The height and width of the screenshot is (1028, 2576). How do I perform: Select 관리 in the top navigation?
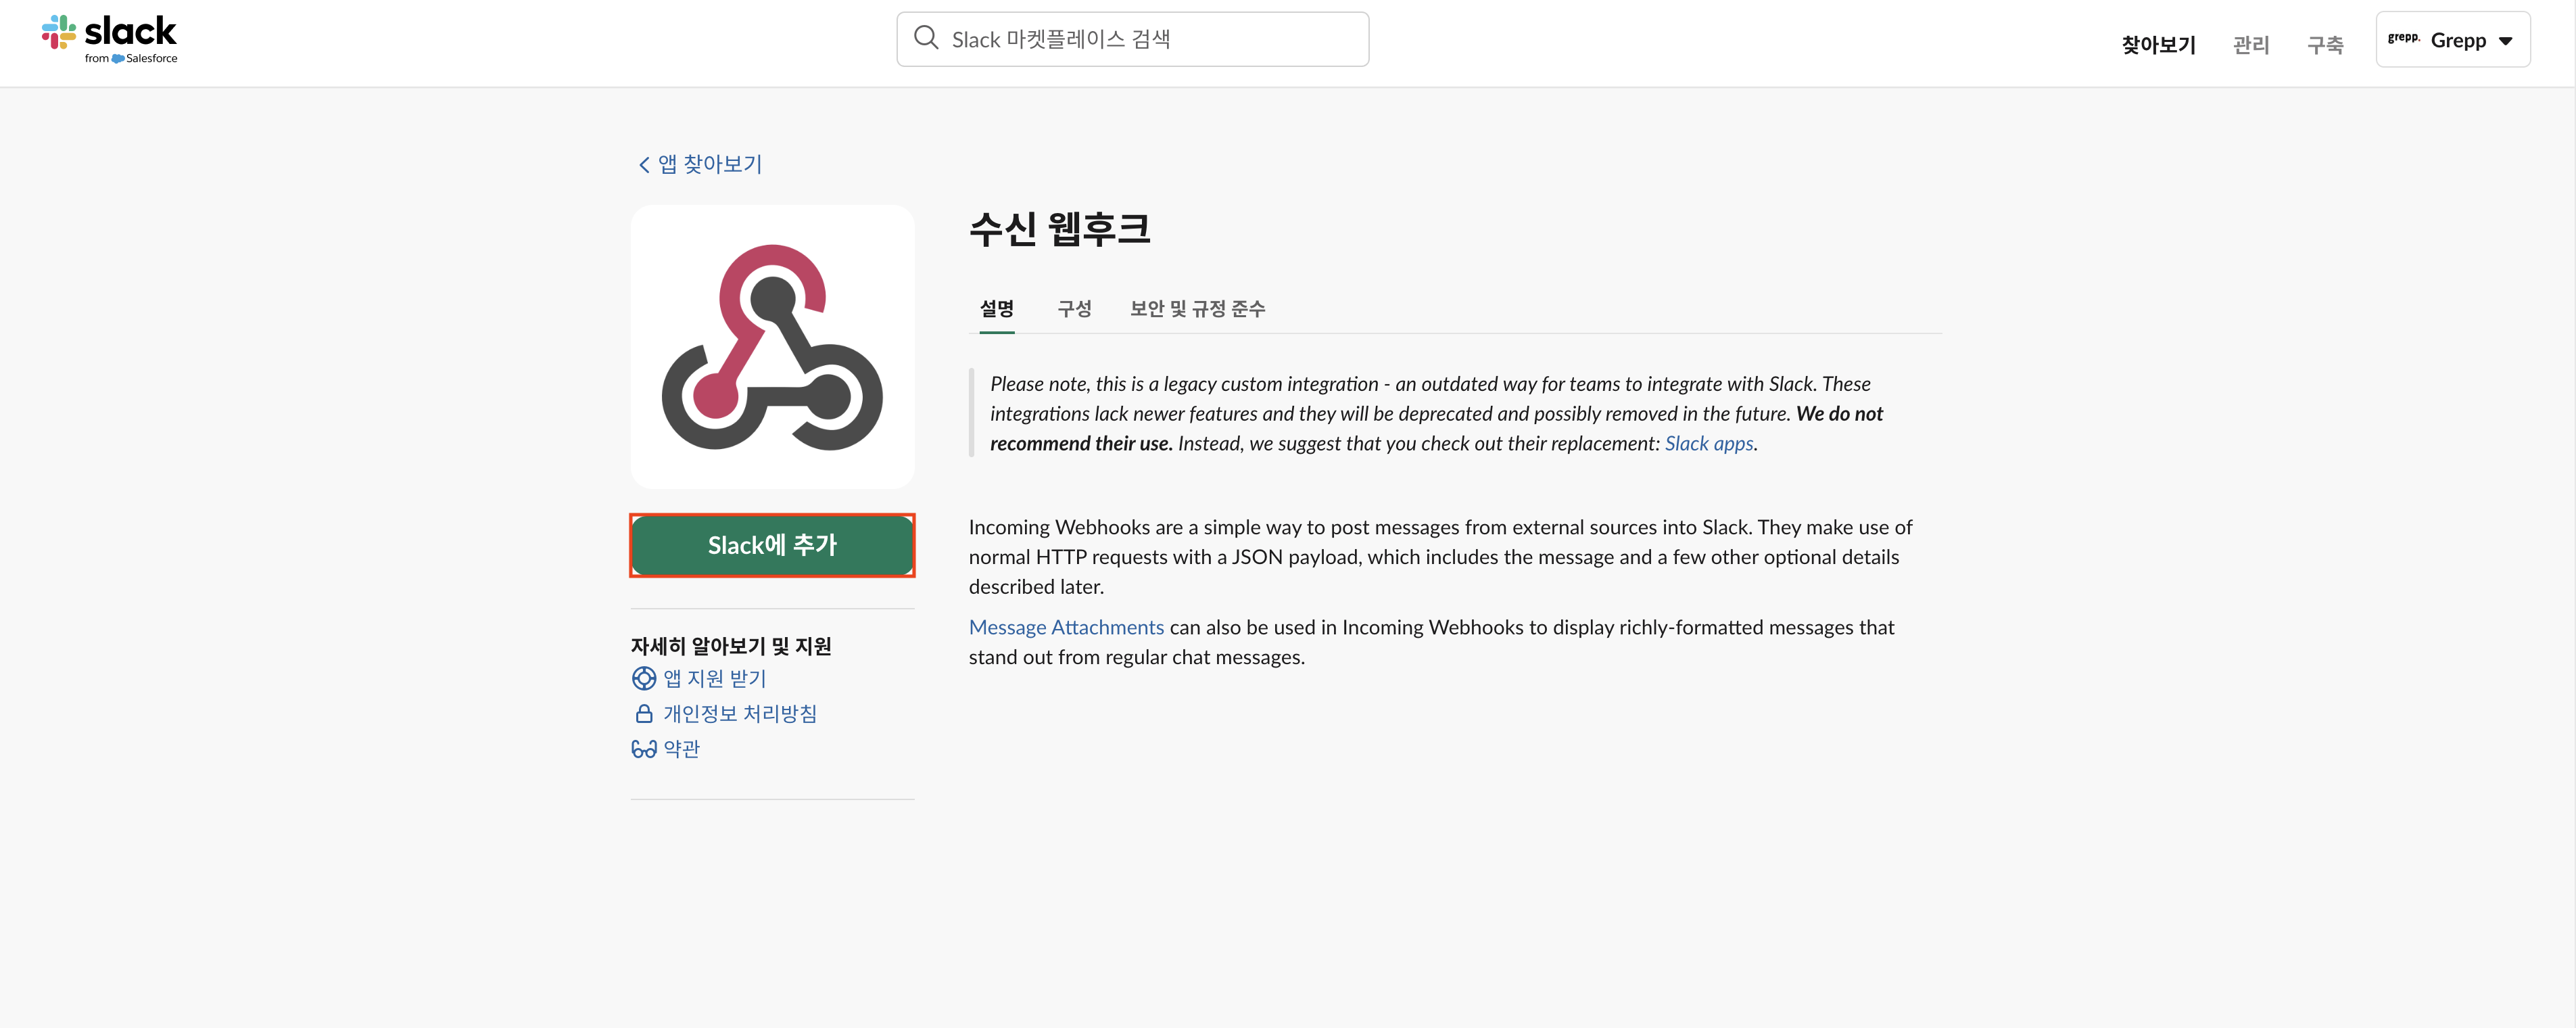tap(2251, 44)
